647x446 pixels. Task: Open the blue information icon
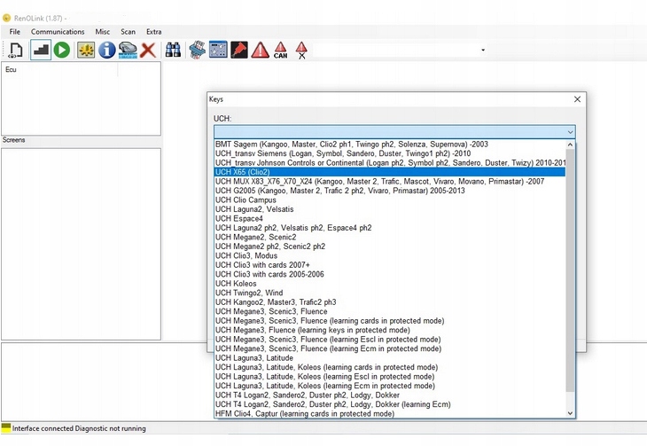click(x=107, y=51)
